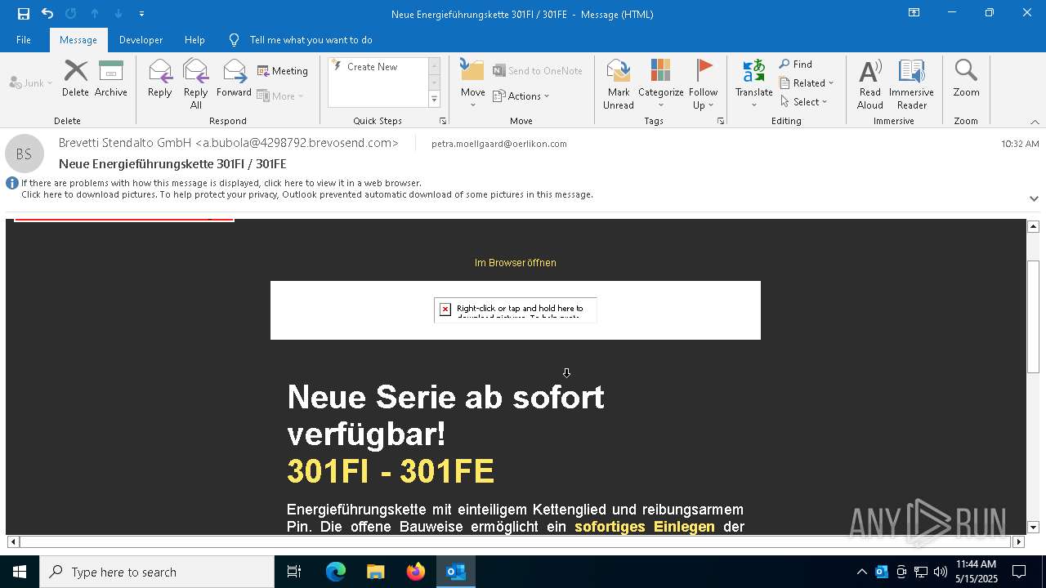Expand the Quick Steps gallery
Viewport: 1046px width, 588px height.
pyautogui.click(x=434, y=99)
